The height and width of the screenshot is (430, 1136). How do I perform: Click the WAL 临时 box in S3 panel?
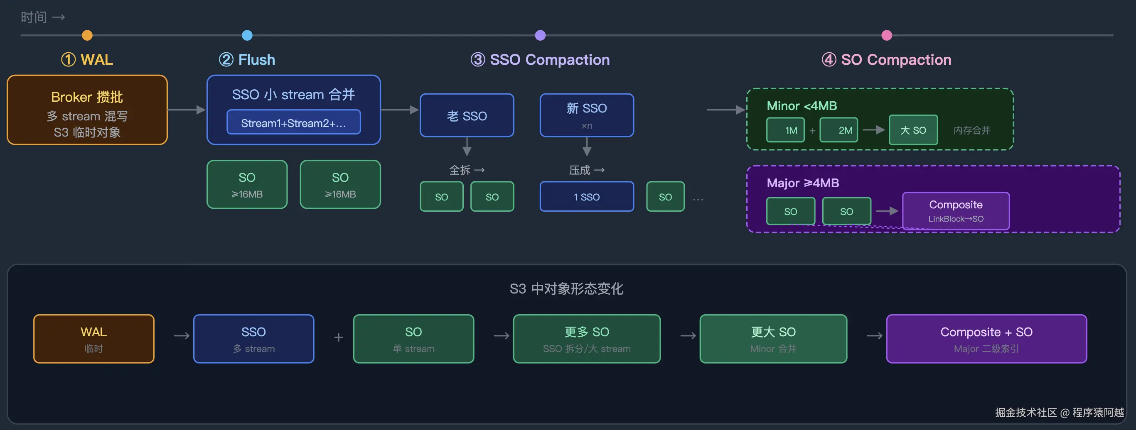coord(94,339)
